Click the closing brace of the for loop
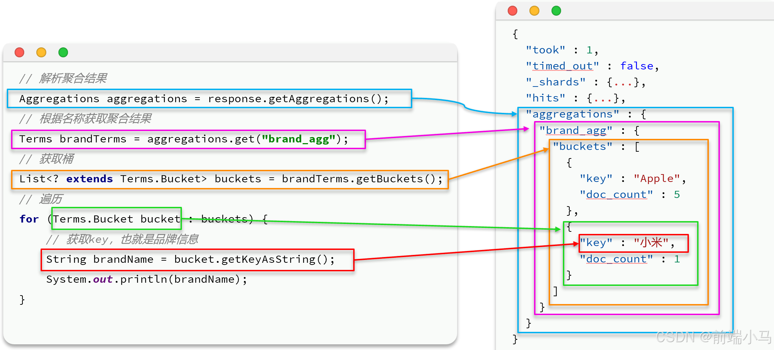The image size is (774, 350). tap(22, 299)
